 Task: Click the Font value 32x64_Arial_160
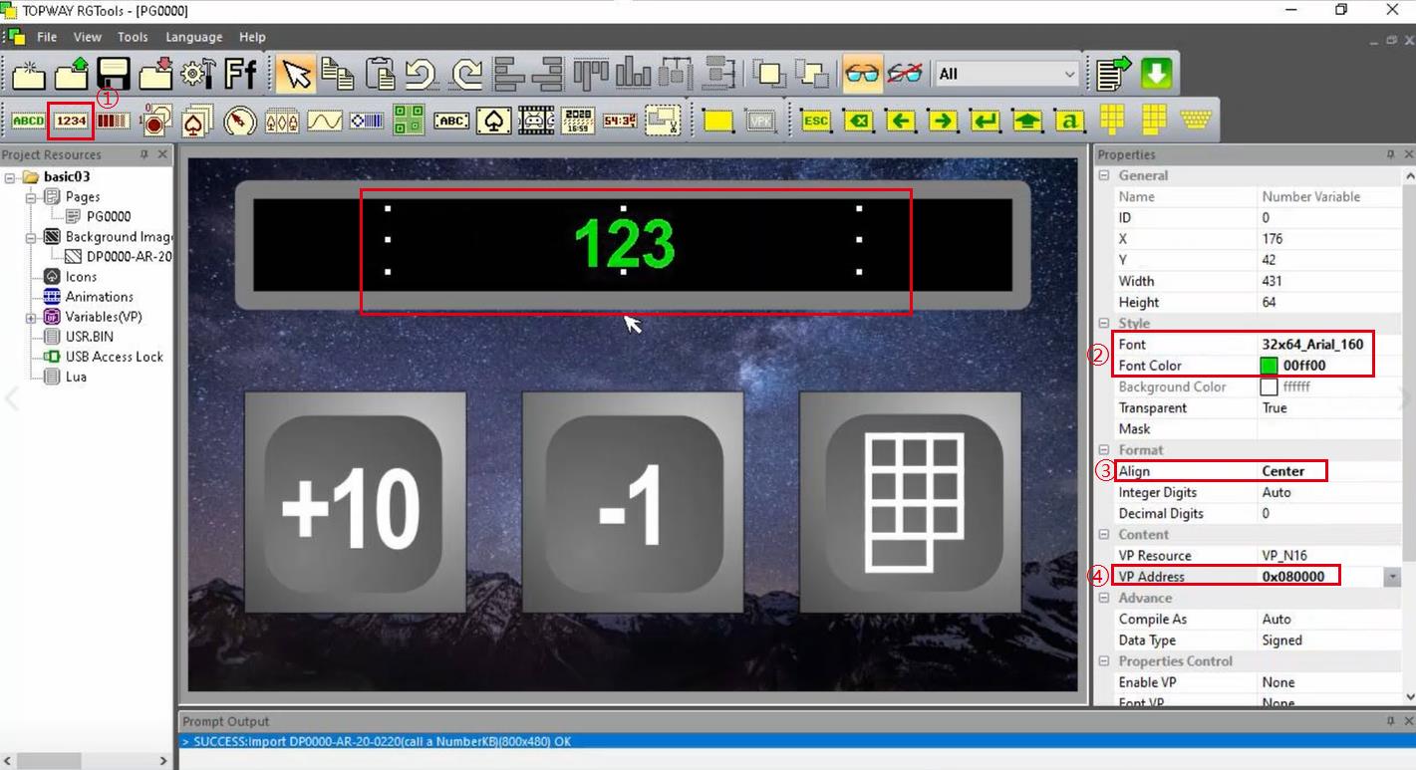click(x=1312, y=345)
